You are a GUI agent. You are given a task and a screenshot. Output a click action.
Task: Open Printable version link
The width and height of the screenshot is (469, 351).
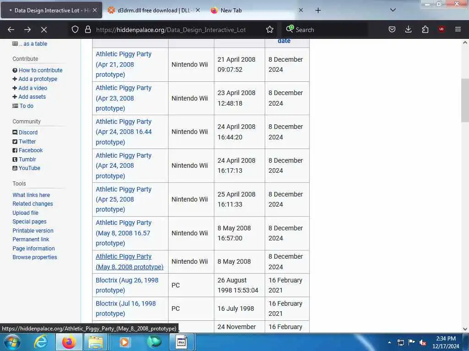33,231
